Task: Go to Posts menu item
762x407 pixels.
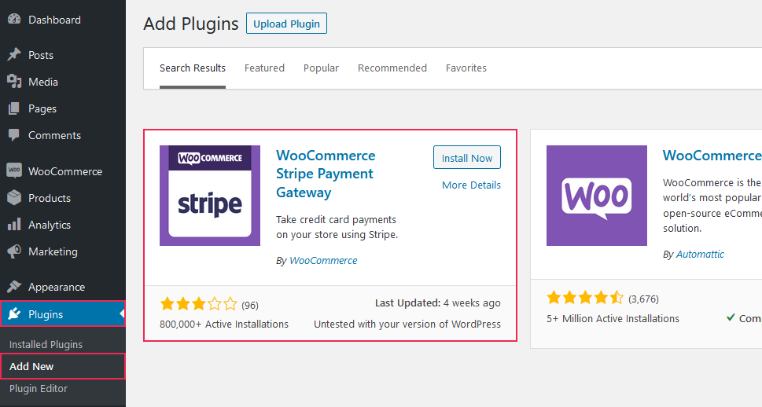Action: coord(41,55)
